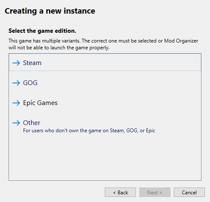Cancel the instance creation dialog
The image size is (210, 202).
pyautogui.click(x=189, y=192)
